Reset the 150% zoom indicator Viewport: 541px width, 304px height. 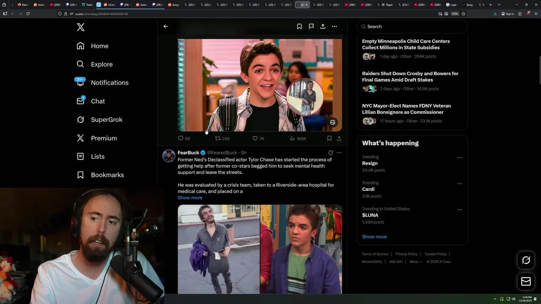click(455, 14)
